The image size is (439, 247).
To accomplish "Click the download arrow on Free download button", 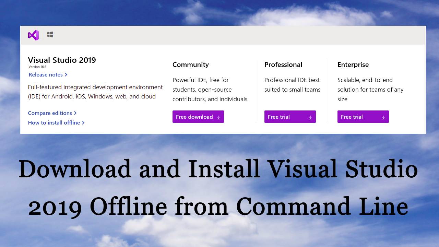I will (218, 117).
